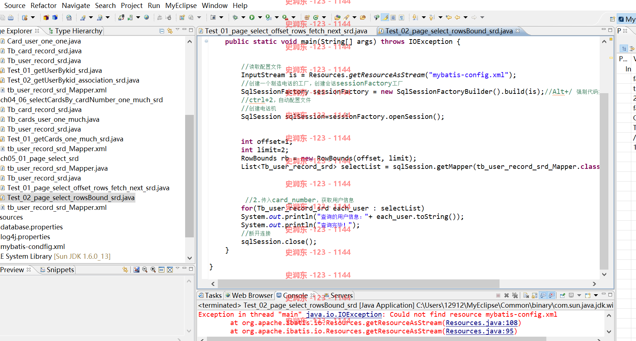Open Display Selected Console dropdown
The image size is (636, 341).
(x=579, y=295)
